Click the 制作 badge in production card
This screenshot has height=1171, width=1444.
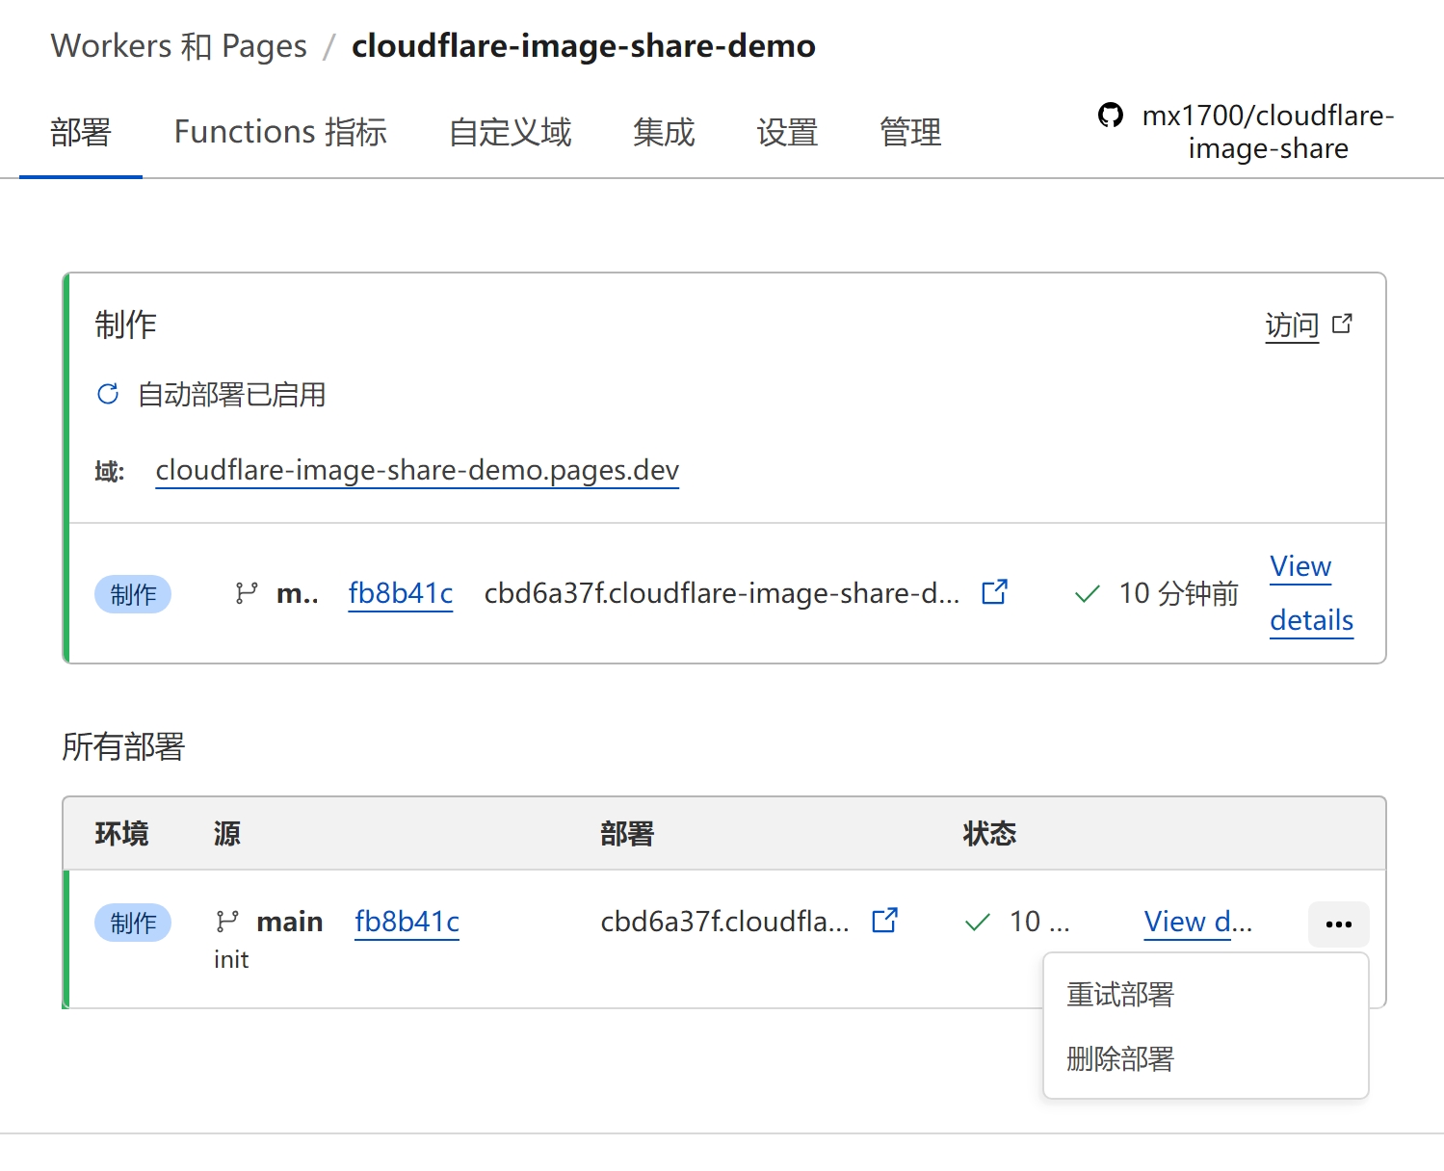133,594
